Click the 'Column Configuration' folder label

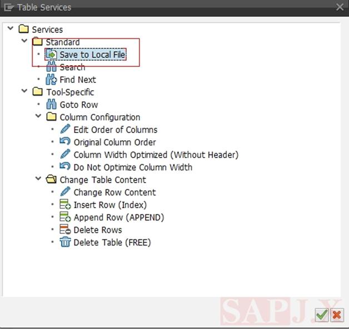(100, 117)
